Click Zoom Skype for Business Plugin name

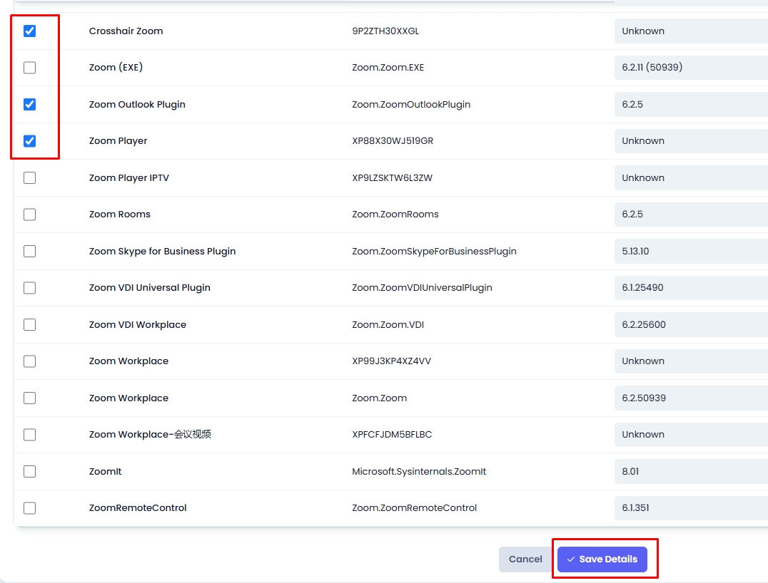(x=162, y=251)
